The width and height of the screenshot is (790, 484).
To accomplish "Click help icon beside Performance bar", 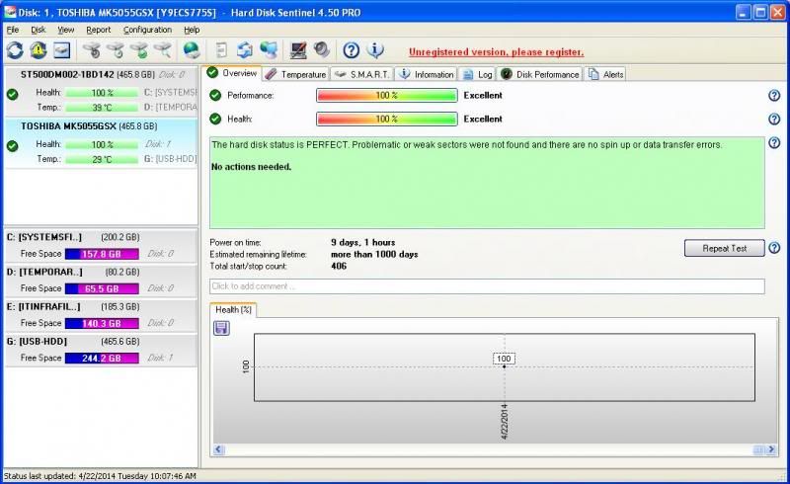I will (x=774, y=96).
